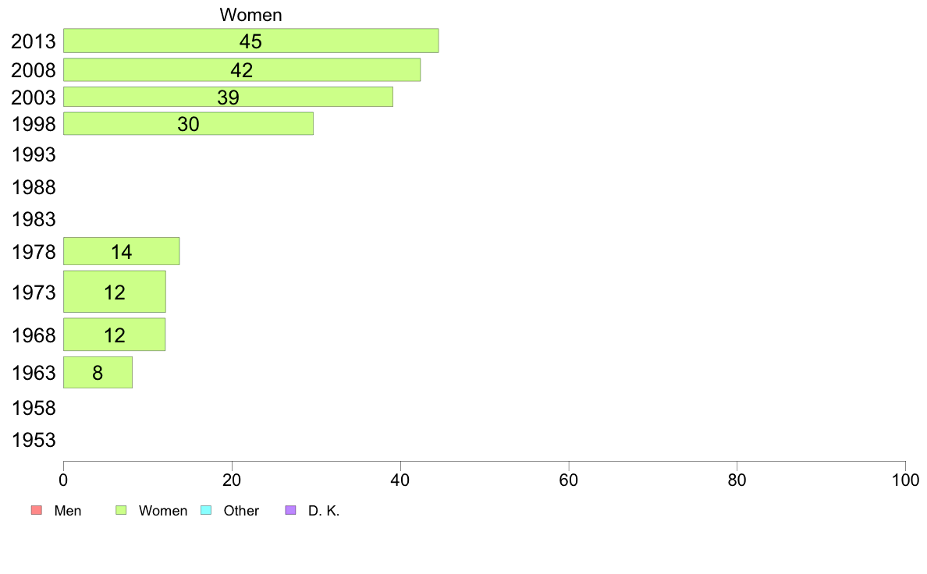Viewport: 927px width, 574px height.
Task: Click the 1993 year label
Action: click(34, 155)
